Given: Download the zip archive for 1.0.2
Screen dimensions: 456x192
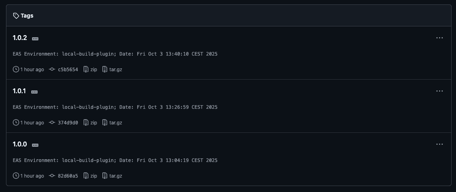Looking at the screenshot, I should (x=93, y=70).
